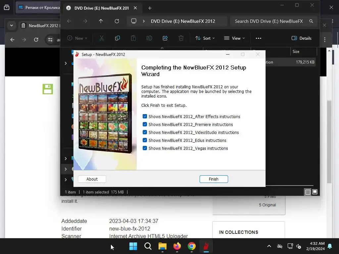Image resolution: width=339 pixels, height=254 pixels.
Task: Uncheck Edius instructions checkbox
Action: pyautogui.click(x=145, y=140)
